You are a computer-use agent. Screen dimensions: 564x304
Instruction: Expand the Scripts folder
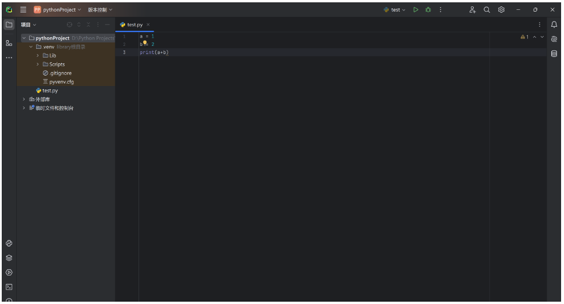click(x=38, y=65)
